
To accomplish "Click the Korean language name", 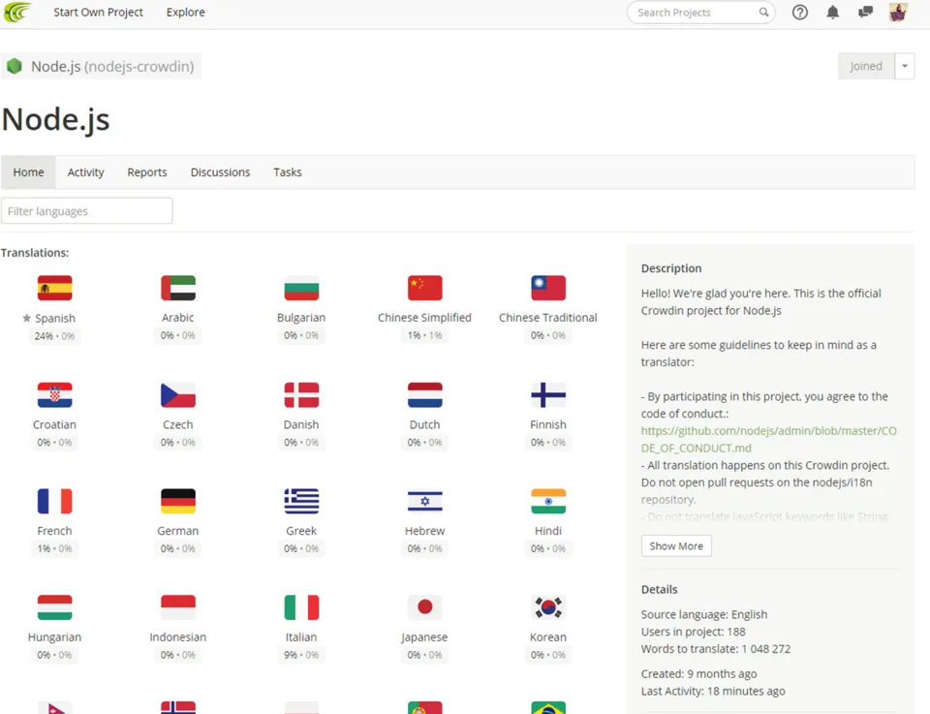I will (548, 636).
